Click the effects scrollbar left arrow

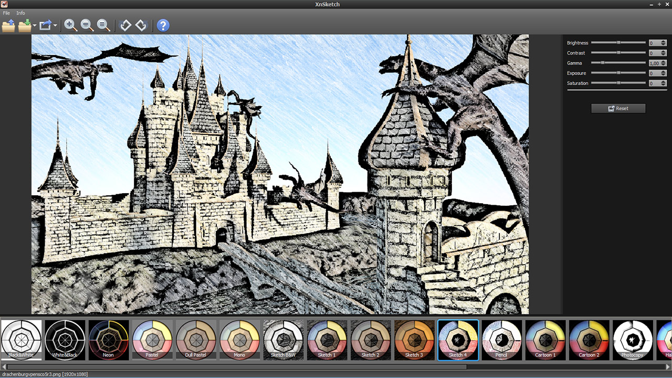pos(3,366)
